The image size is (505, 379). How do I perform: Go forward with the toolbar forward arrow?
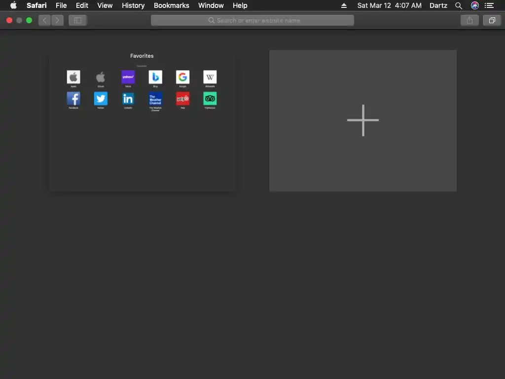pos(57,20)
